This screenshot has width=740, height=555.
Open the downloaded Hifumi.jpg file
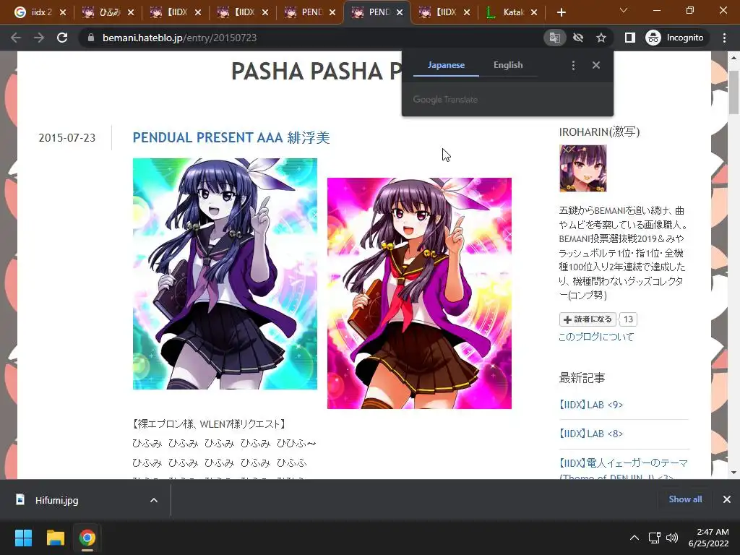pyautogui.click(x=56, y=500)
